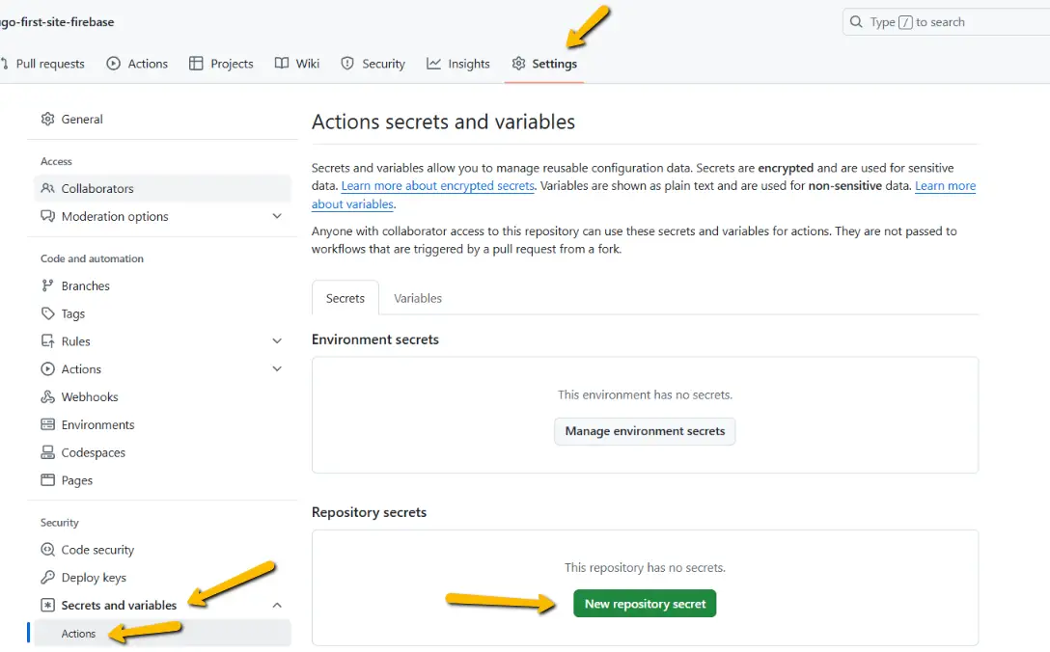
Task: Open the Environments settings
Action: 96,424
